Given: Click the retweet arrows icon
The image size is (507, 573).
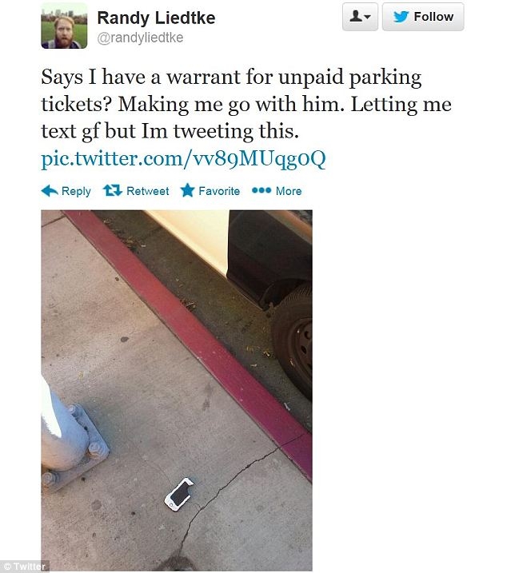Looking at the screenshot, I should (112, 190).
